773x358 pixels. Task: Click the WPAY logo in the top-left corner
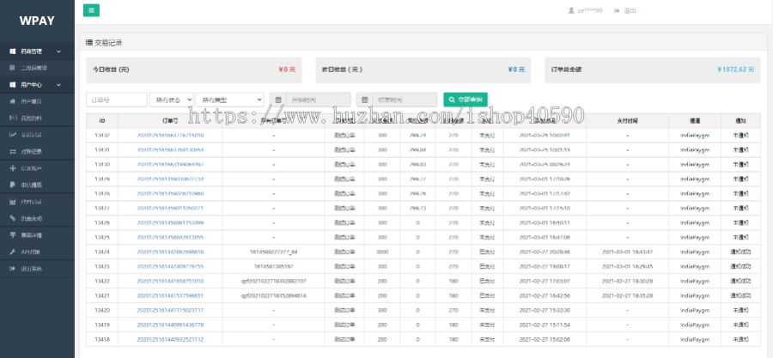pos(37,20)
